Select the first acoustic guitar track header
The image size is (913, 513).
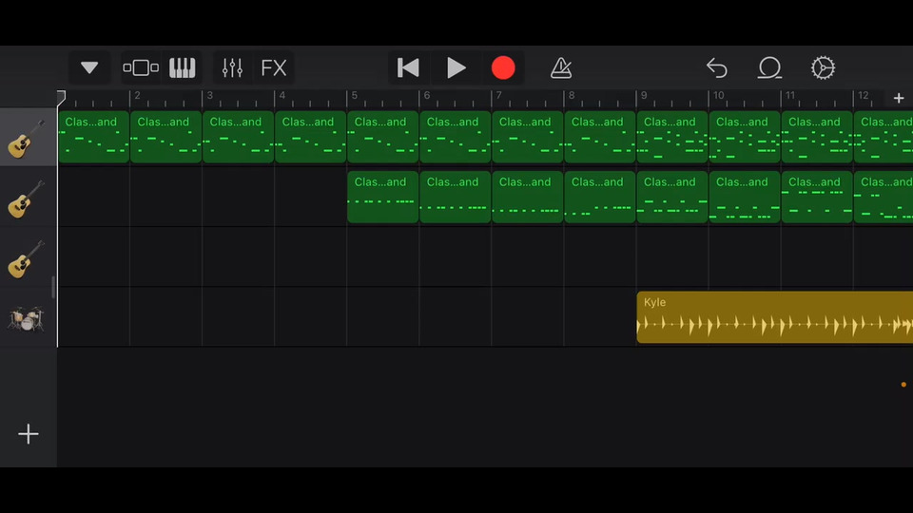[x=28, y=137]
